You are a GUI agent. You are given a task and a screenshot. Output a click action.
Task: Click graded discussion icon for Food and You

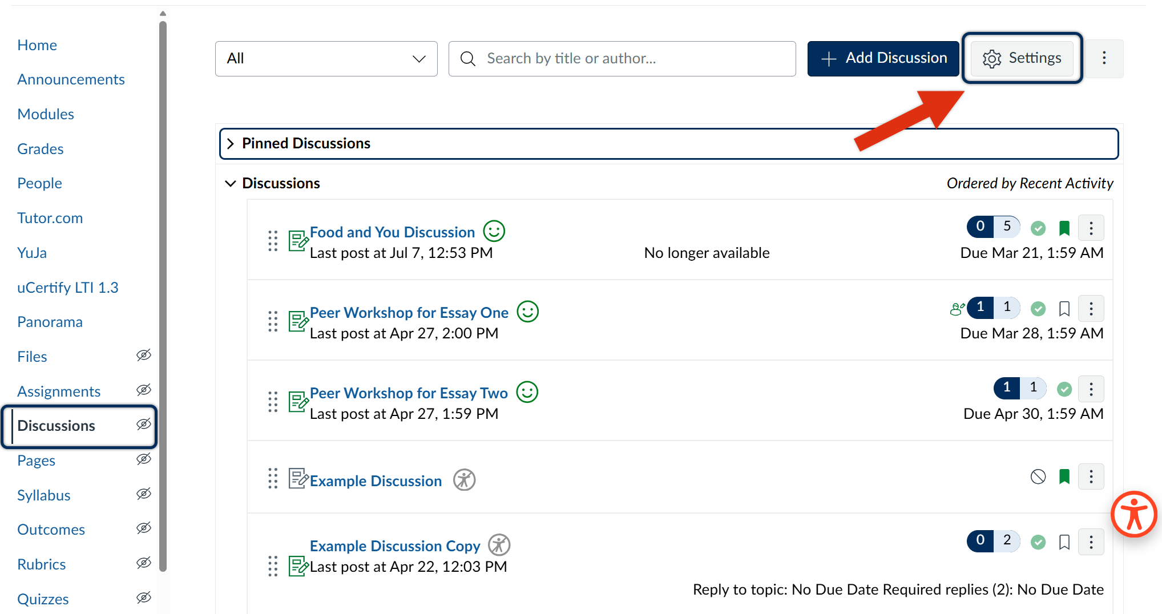tap(298, 241)
